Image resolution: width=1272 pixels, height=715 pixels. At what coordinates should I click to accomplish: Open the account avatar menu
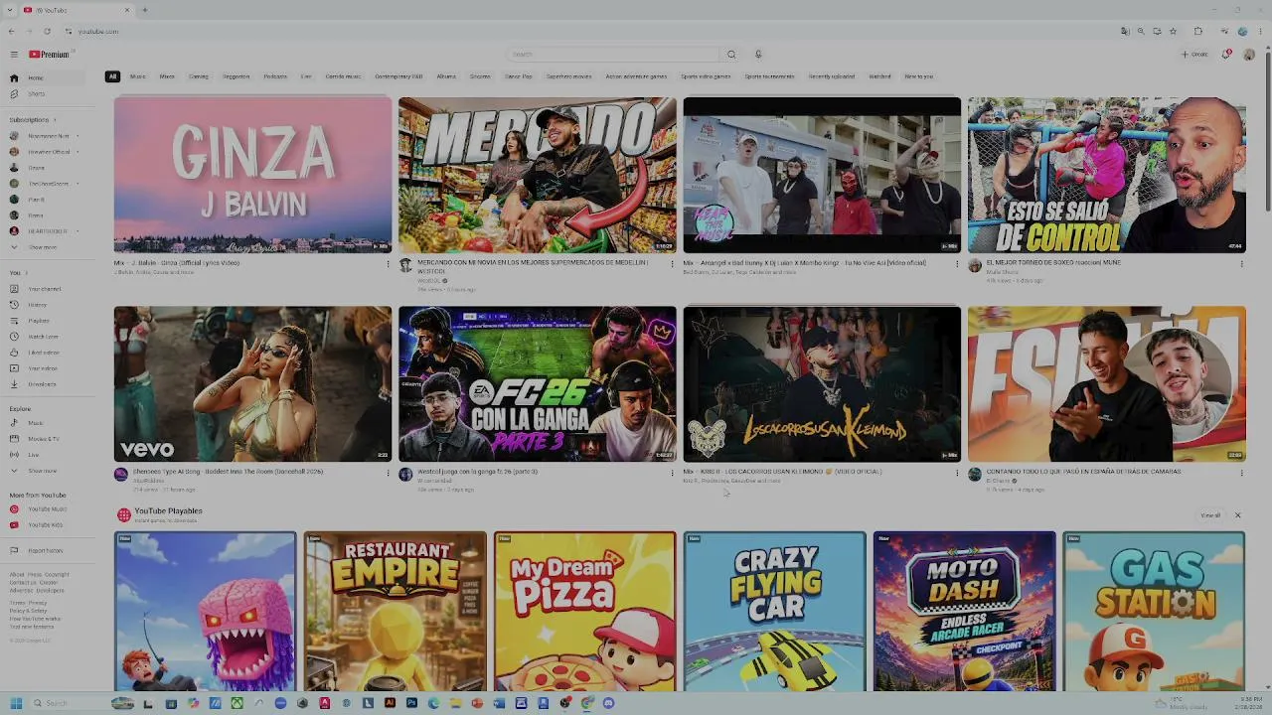(x=1248, y=55)
